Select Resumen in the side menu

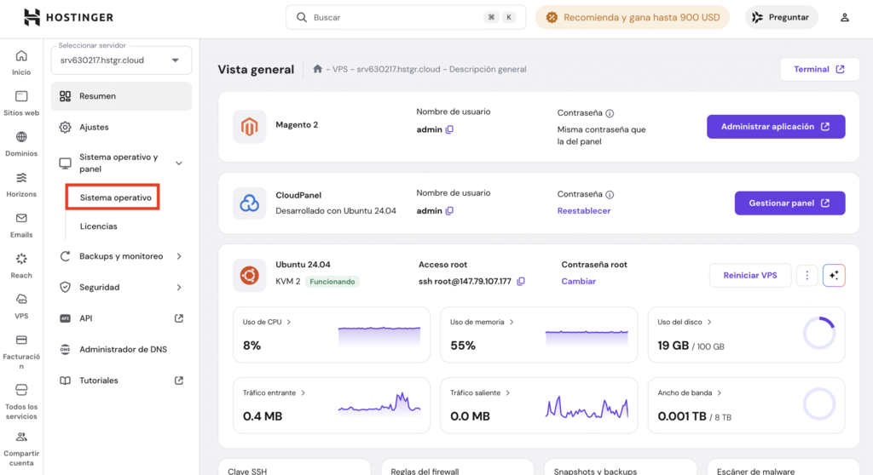coord(121,96)
